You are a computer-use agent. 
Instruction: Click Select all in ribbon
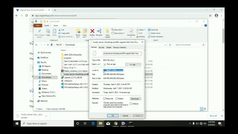click(153, 30)
